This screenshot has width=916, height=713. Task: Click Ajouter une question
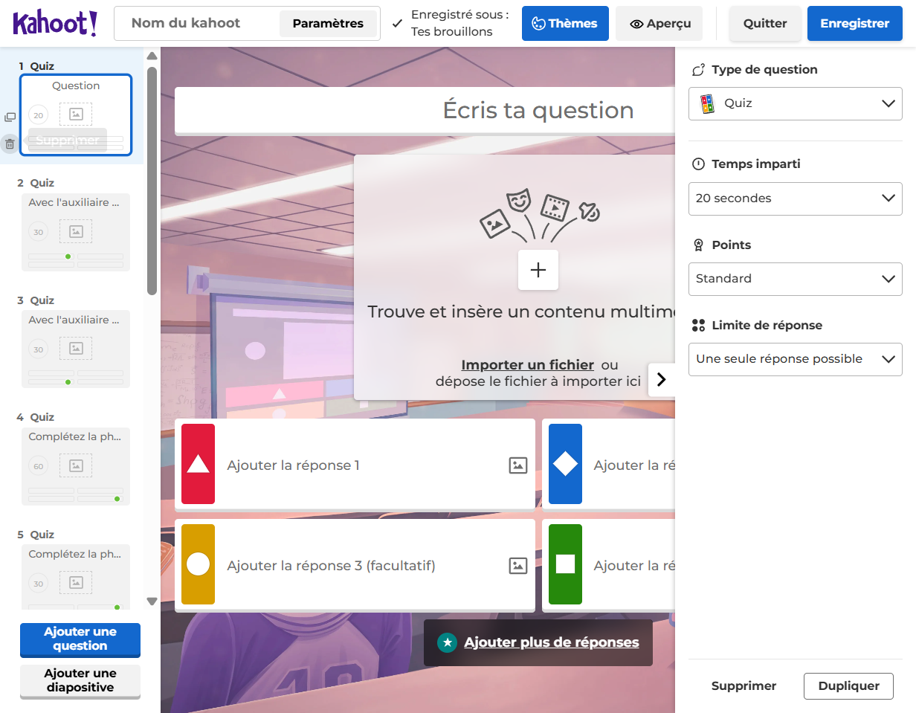(x=80, y=639)
